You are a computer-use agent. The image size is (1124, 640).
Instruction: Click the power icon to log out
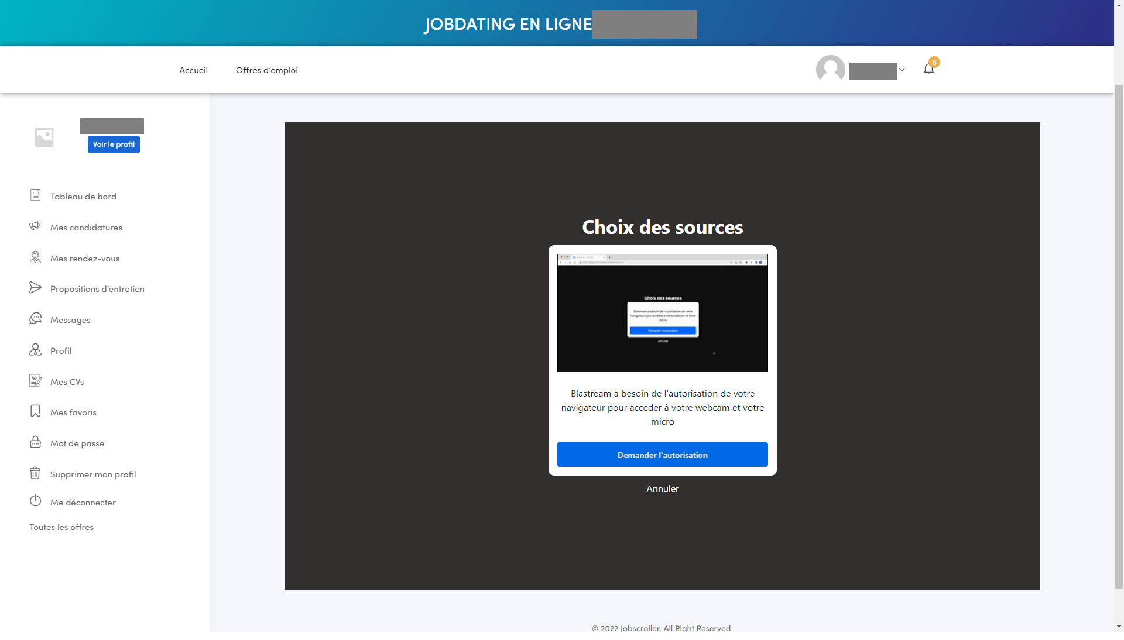pos(35,501)
